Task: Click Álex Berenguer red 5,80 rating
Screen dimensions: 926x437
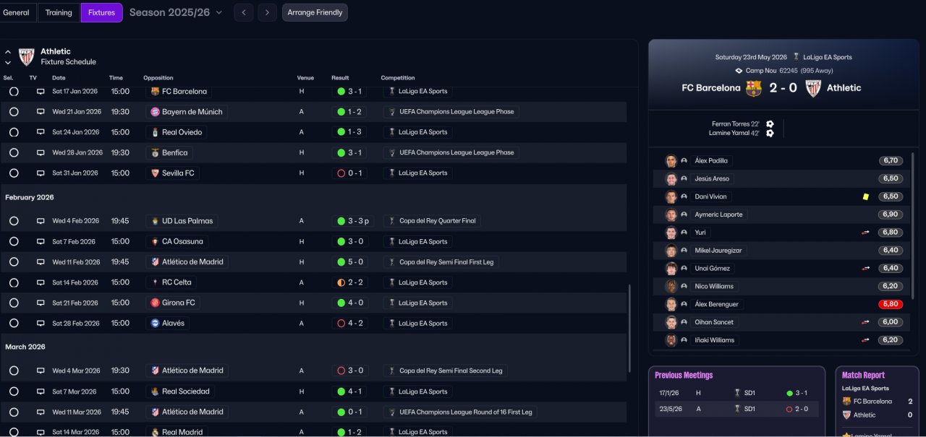Action: point(891,304)
